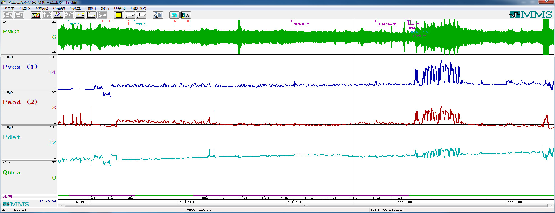Open the M标记 menu
This screenshot has width=555, height=213.
(x=42, y=8)
